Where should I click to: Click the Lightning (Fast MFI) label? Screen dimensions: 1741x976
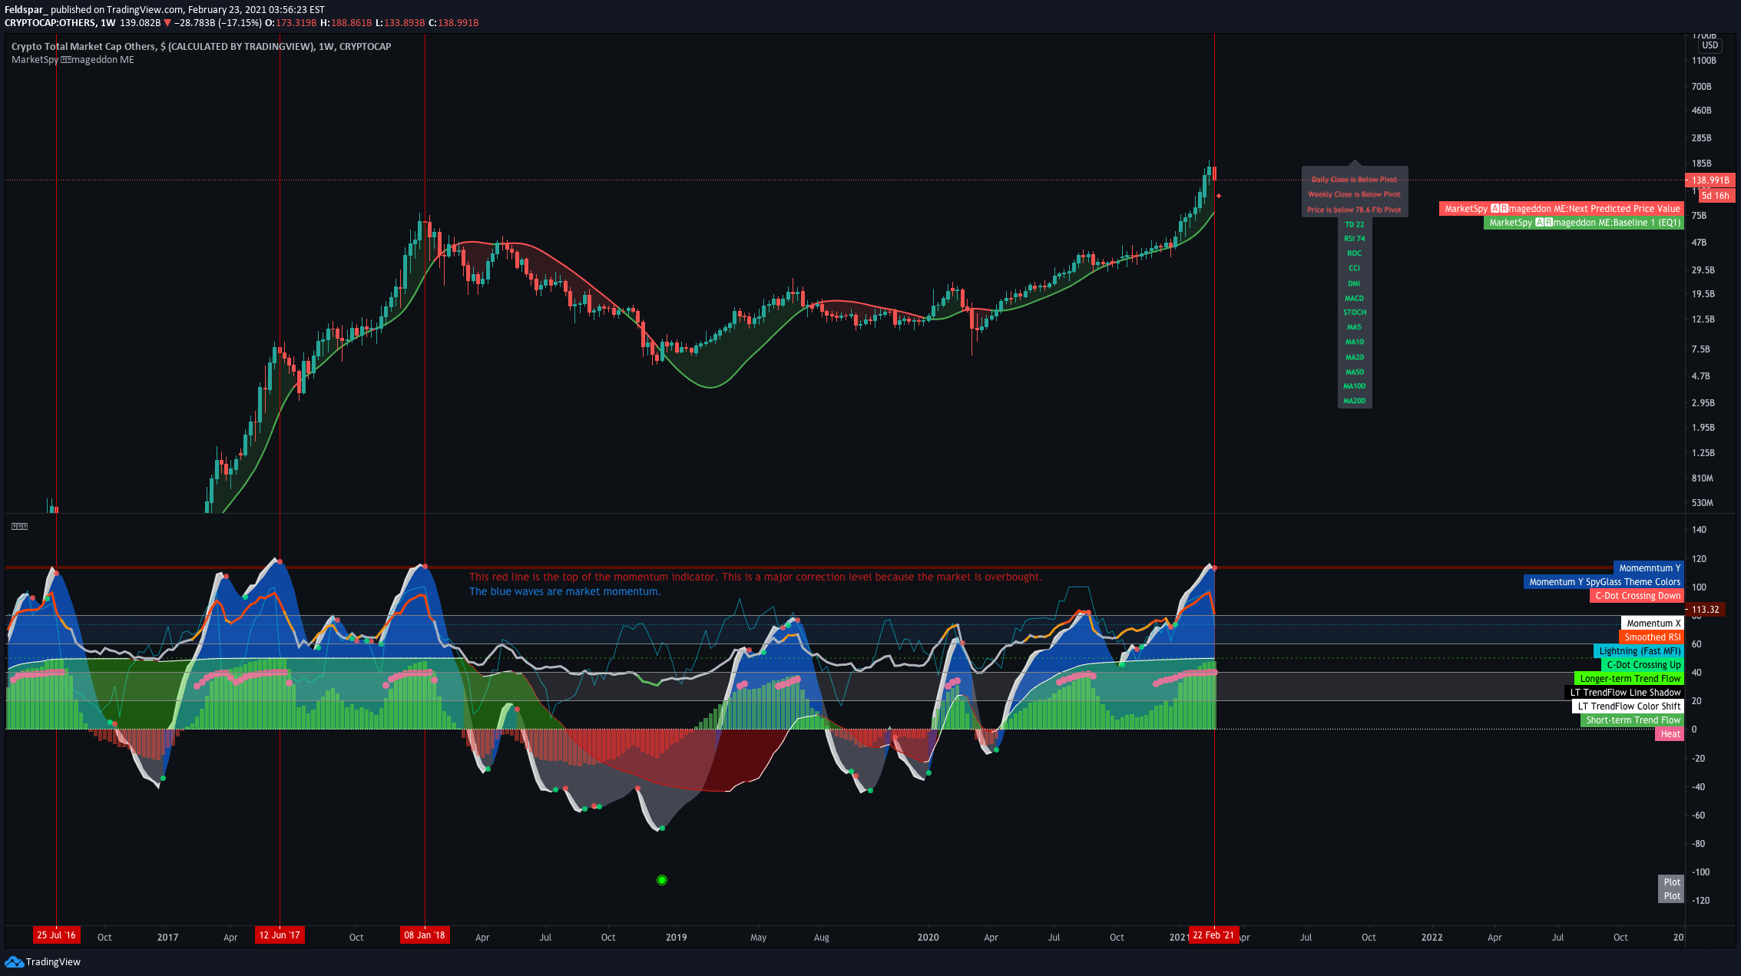tap(1639, 651)
